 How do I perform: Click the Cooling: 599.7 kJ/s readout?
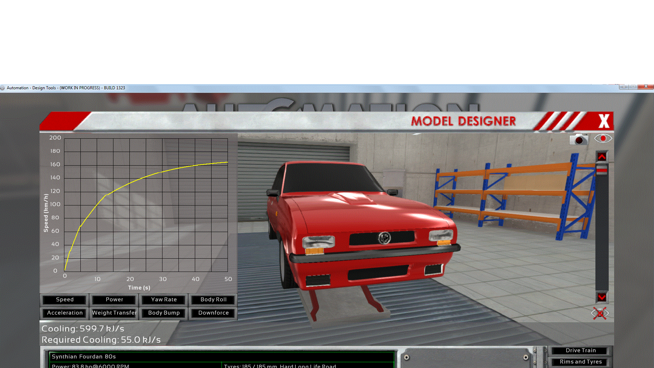tap(83, 328)
